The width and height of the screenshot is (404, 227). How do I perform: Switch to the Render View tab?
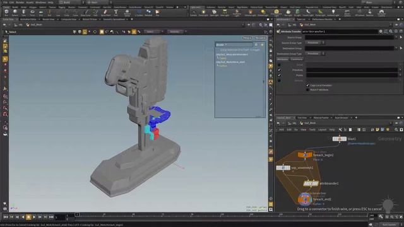pyautogui.click(x=48, y=20)
